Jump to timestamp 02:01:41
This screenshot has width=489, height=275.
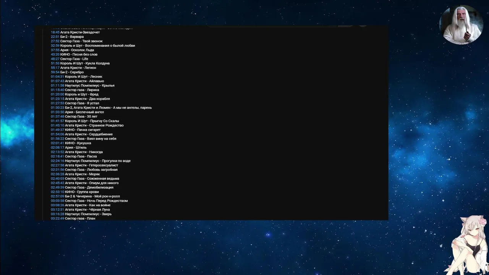click(57, 143)
